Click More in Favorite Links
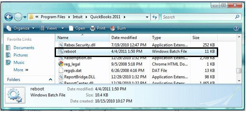This screenshot has width=246, height=113. [x=21, y=70]
